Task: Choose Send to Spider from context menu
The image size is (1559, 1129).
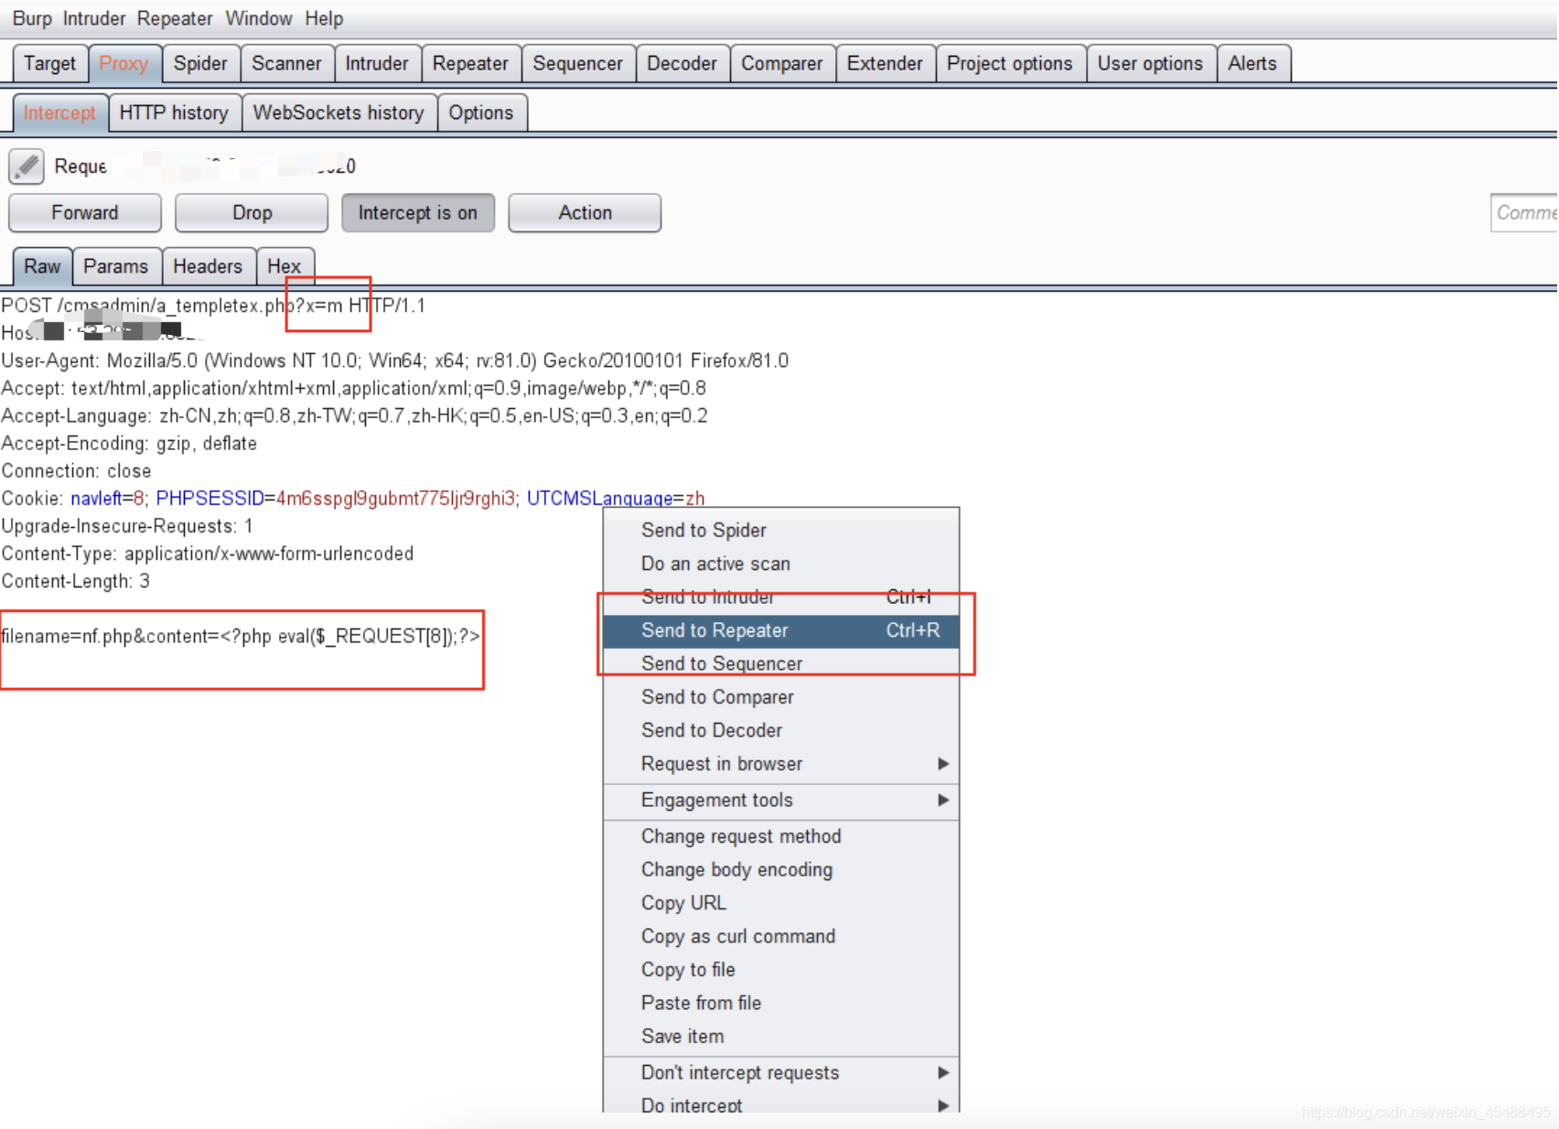Action: 781,531
